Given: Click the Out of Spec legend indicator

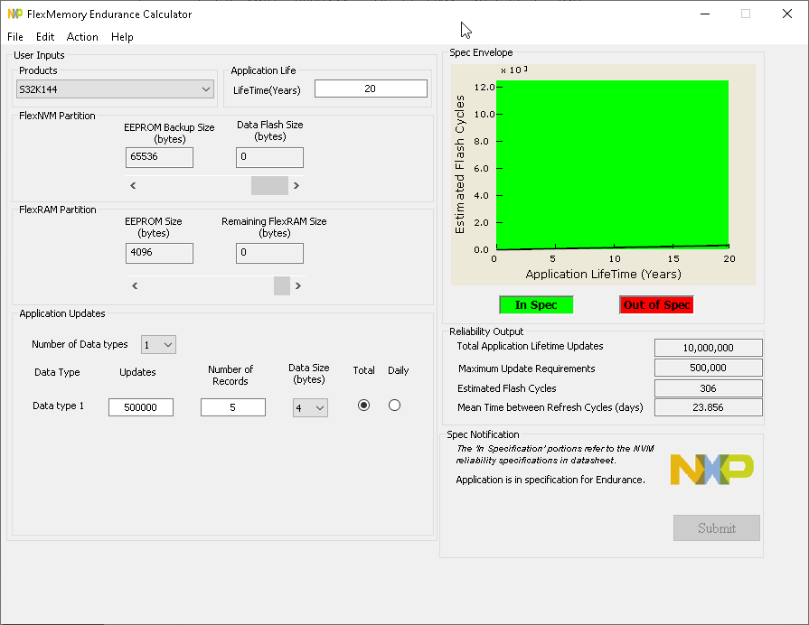Looking at the screenshot, I should click(656, 304).
